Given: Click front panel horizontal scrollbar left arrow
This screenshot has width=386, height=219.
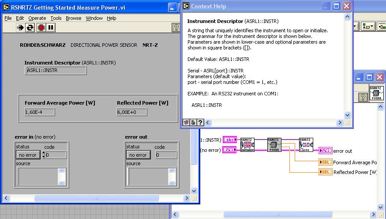Looking at the screenshot, I should (6, 198).
